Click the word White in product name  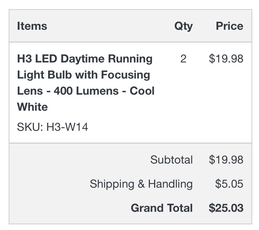click(x=33, y=107)
